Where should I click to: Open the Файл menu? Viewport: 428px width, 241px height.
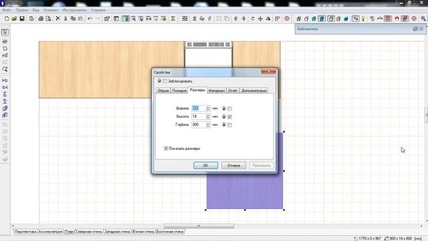[x=7, y=10]
